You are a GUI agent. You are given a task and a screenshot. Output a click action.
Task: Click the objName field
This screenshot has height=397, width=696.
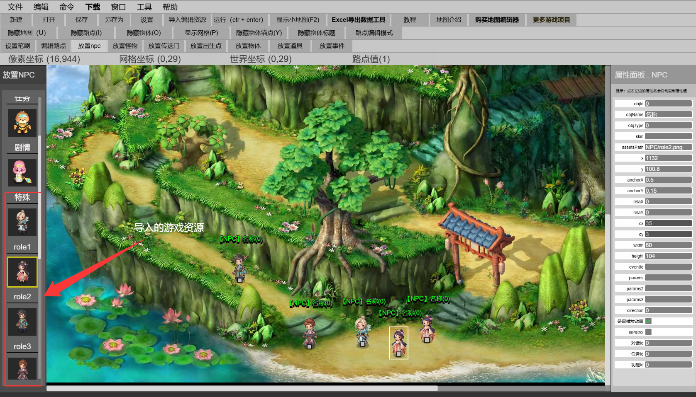click(x=668, y=114)
